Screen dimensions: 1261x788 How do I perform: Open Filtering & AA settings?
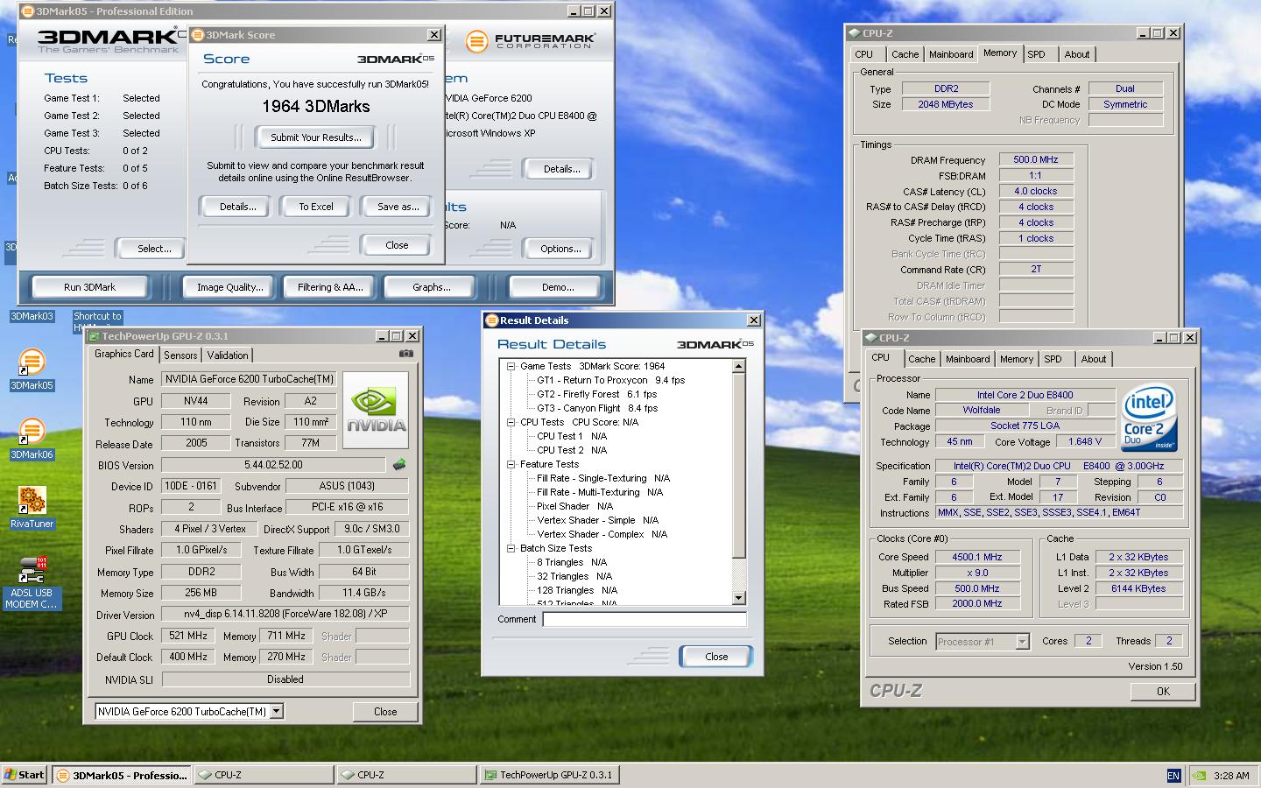[329, 287]
